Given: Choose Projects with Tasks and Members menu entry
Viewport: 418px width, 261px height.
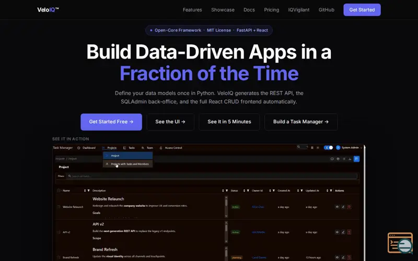Looking at the screenshot, I should point(127,164).
